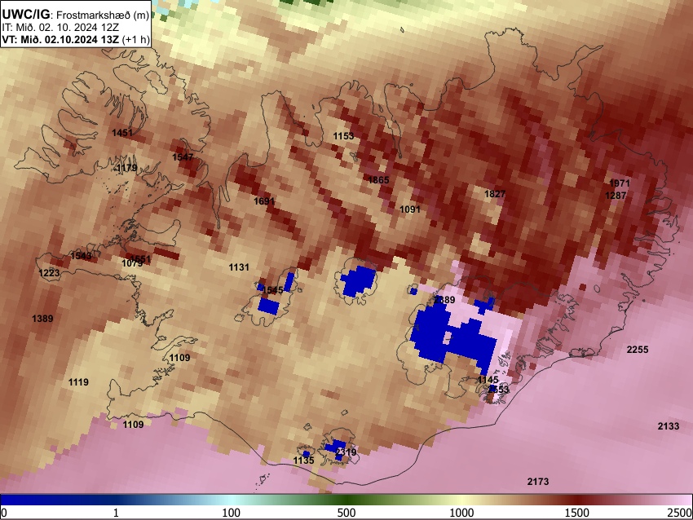Click the 2255 map value
This screenshot has height=520, width=693.
click(638, 350)
